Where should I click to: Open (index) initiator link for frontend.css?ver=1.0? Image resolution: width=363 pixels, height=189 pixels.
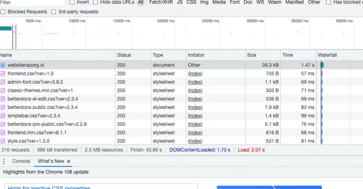tap(195, 74)
